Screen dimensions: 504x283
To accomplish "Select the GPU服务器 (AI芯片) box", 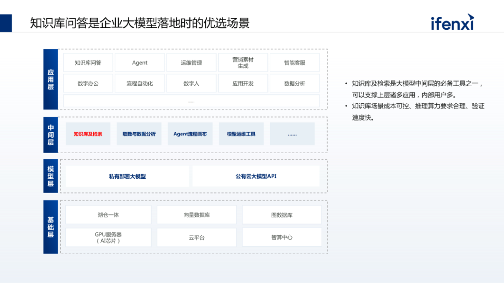I will [x=108, y=237].
